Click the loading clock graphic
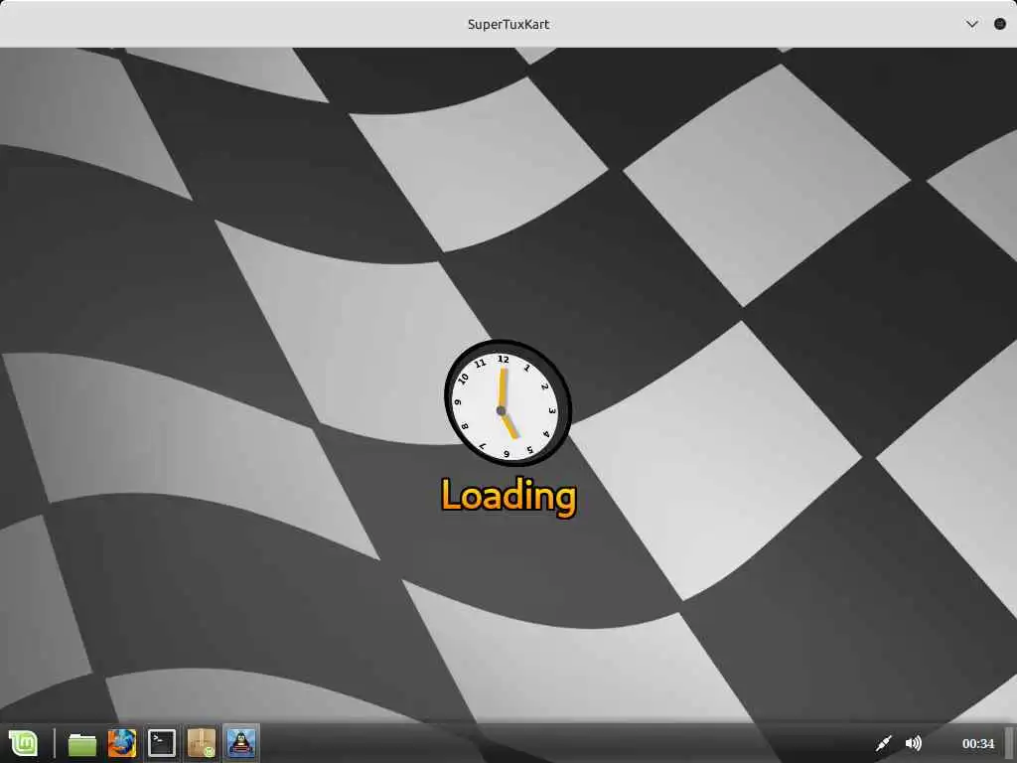 tap(508, 403)
